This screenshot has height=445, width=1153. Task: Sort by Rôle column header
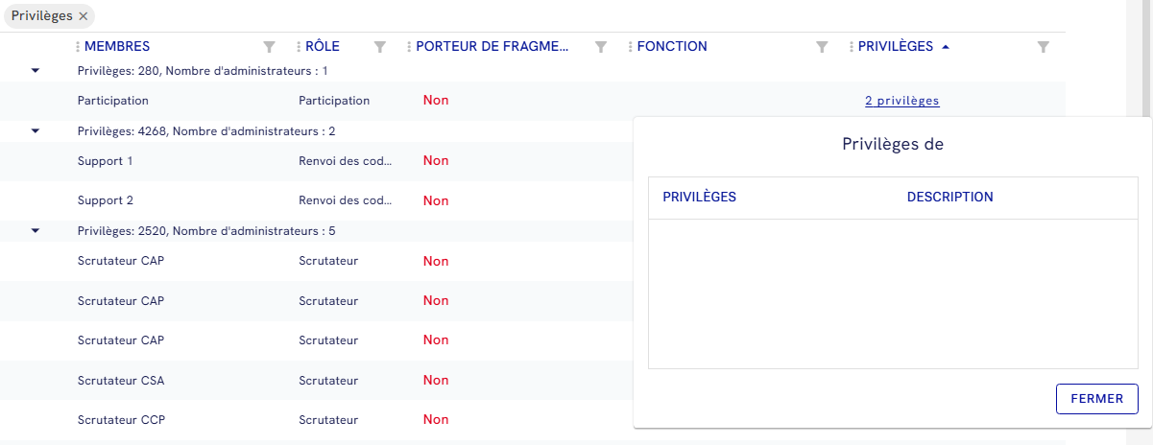(323, 46)
